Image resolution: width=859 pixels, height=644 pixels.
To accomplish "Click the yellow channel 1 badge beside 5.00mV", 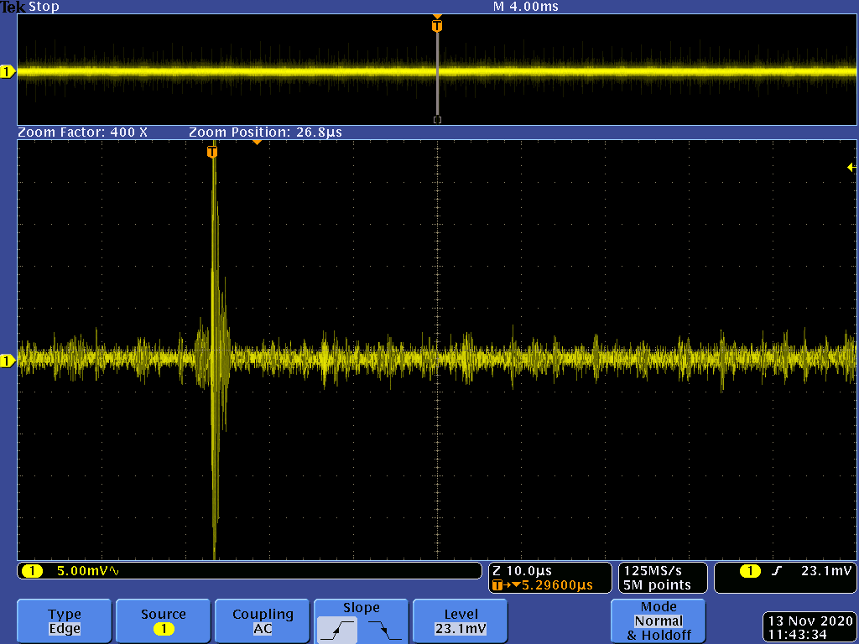I will [32, 571].
